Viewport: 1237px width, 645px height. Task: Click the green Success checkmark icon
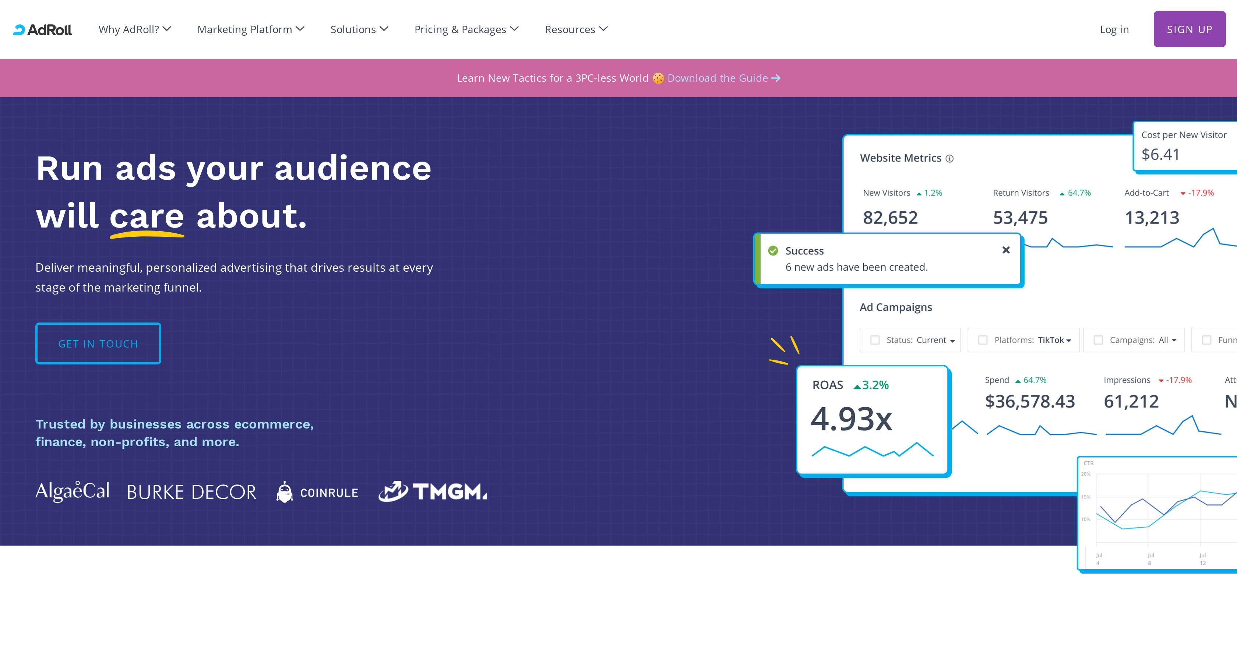[x=773, y=250]
